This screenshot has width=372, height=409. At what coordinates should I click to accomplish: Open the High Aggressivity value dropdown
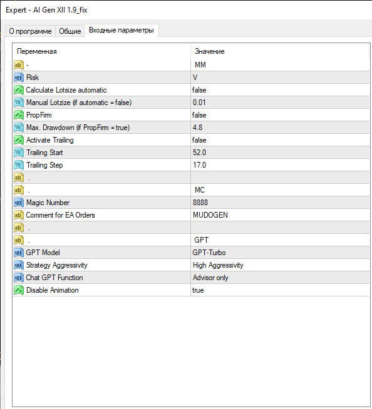[280, 265]
